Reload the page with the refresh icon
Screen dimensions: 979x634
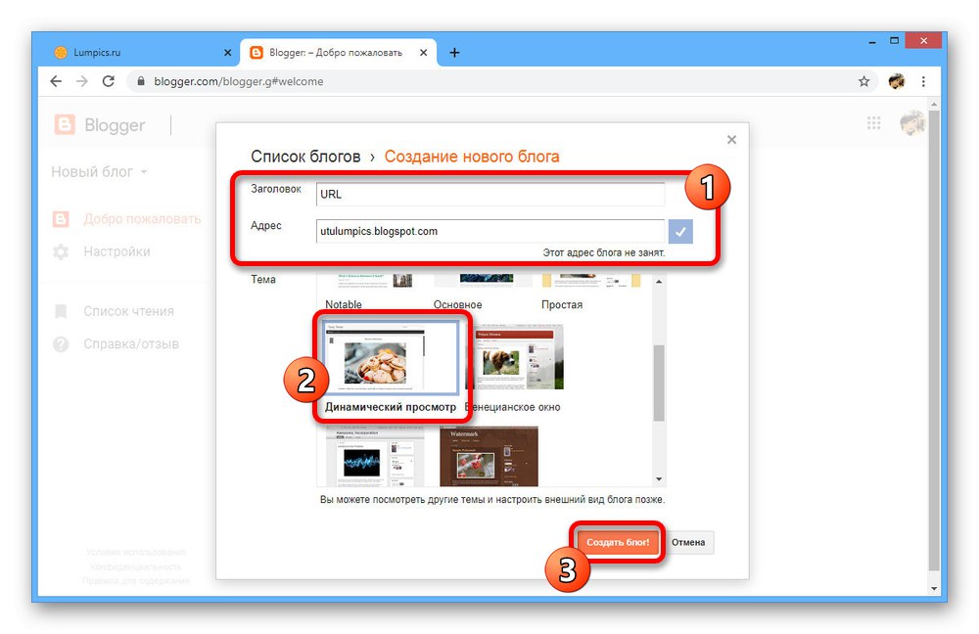pos(109,81)
